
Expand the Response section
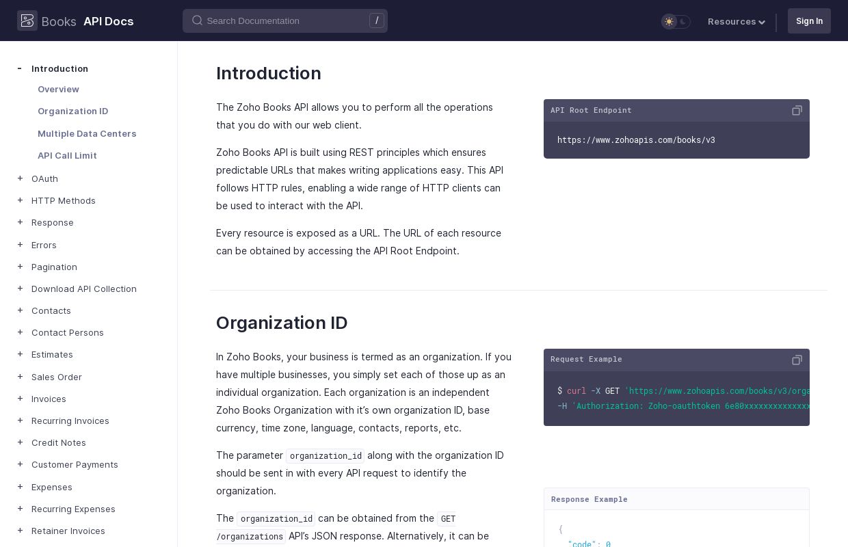pyautogui.click(x=20, y=222)
